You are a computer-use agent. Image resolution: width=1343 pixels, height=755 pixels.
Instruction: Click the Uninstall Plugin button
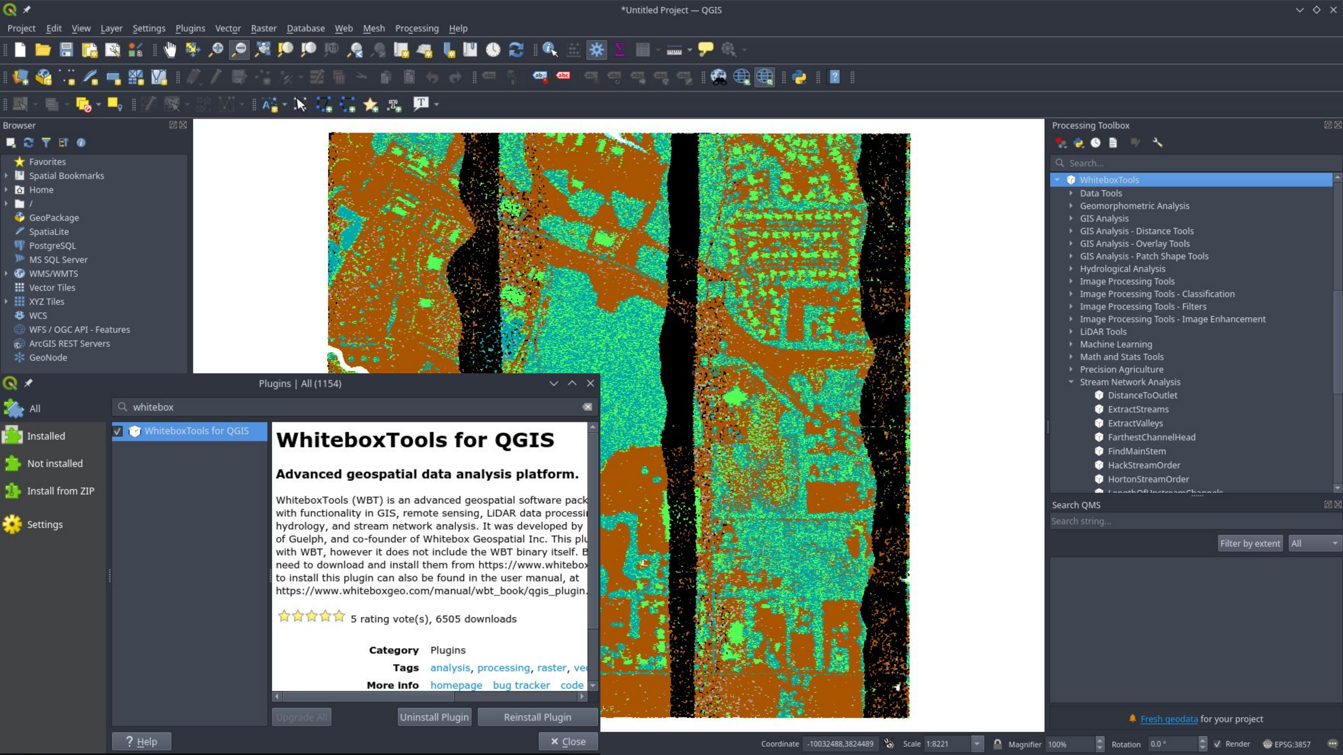[x=434, y=717]
